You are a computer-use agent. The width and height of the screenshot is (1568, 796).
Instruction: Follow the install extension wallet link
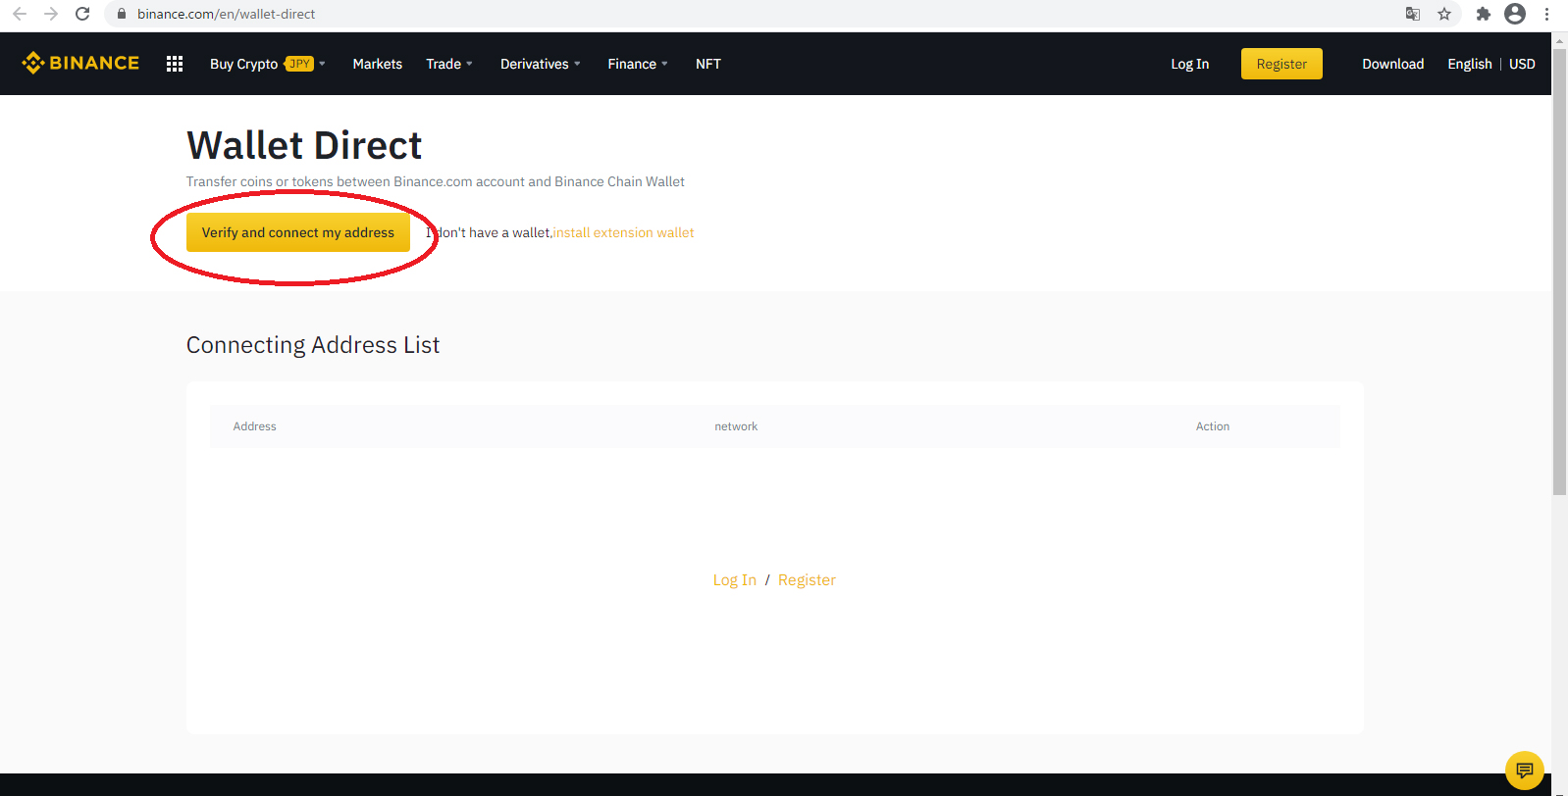[x=623, y=232]
